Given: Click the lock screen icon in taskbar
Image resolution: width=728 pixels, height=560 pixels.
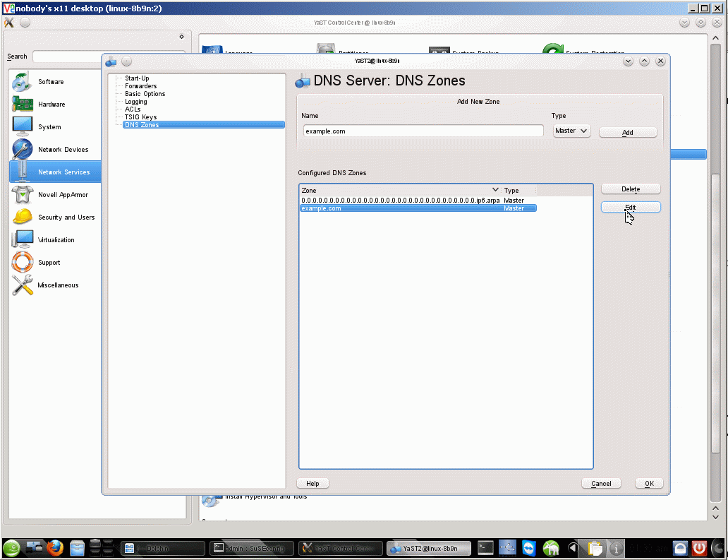Looking at the screenshot, I should coord(680,549).
